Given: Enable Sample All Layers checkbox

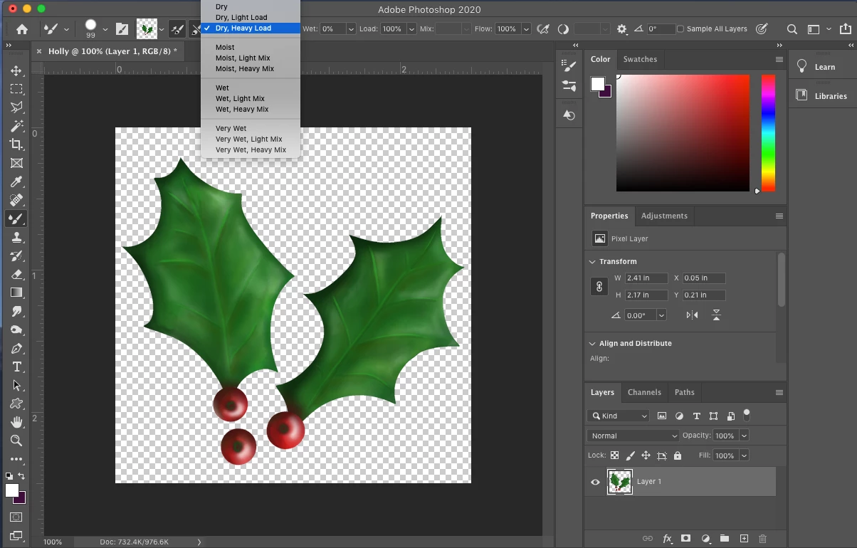Looking at the screenshot, I should pyautogui.click(x=680, y=29).
